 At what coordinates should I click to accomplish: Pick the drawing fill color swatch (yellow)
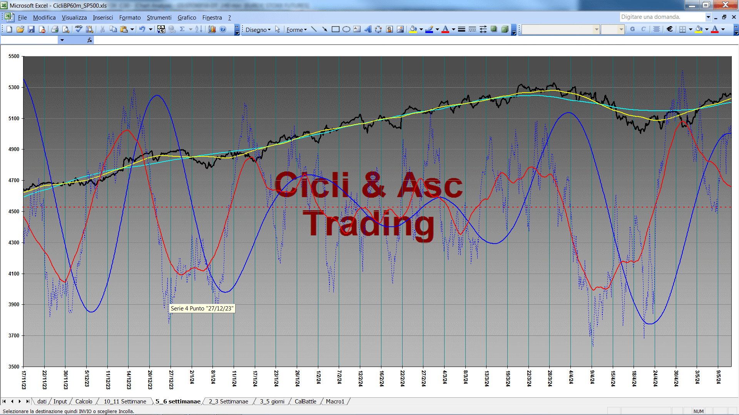coord(413,29)
